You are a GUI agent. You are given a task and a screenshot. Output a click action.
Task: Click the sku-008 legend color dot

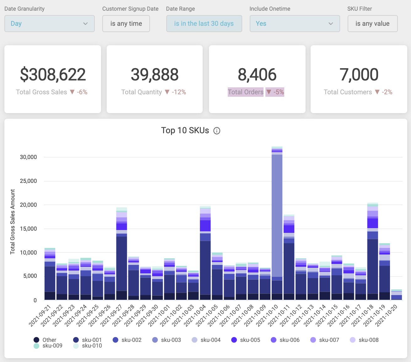coord(352,340)
